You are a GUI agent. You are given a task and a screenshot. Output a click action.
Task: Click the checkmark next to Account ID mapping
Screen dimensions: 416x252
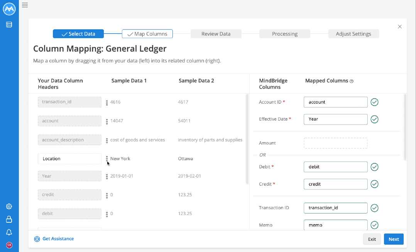[x=374, y=102]
